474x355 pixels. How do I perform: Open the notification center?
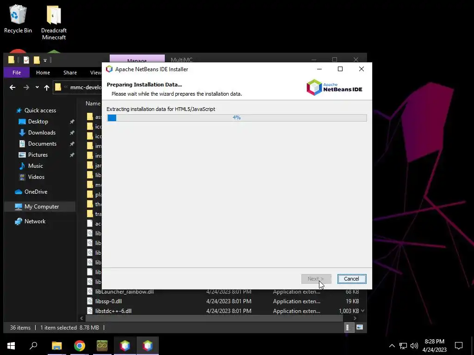click(x=459, y=346)
